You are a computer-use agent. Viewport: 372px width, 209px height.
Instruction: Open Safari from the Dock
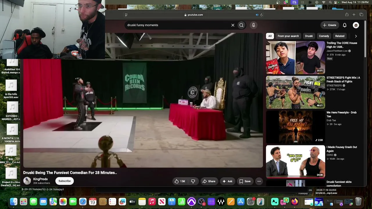click(x=83, y=201)
